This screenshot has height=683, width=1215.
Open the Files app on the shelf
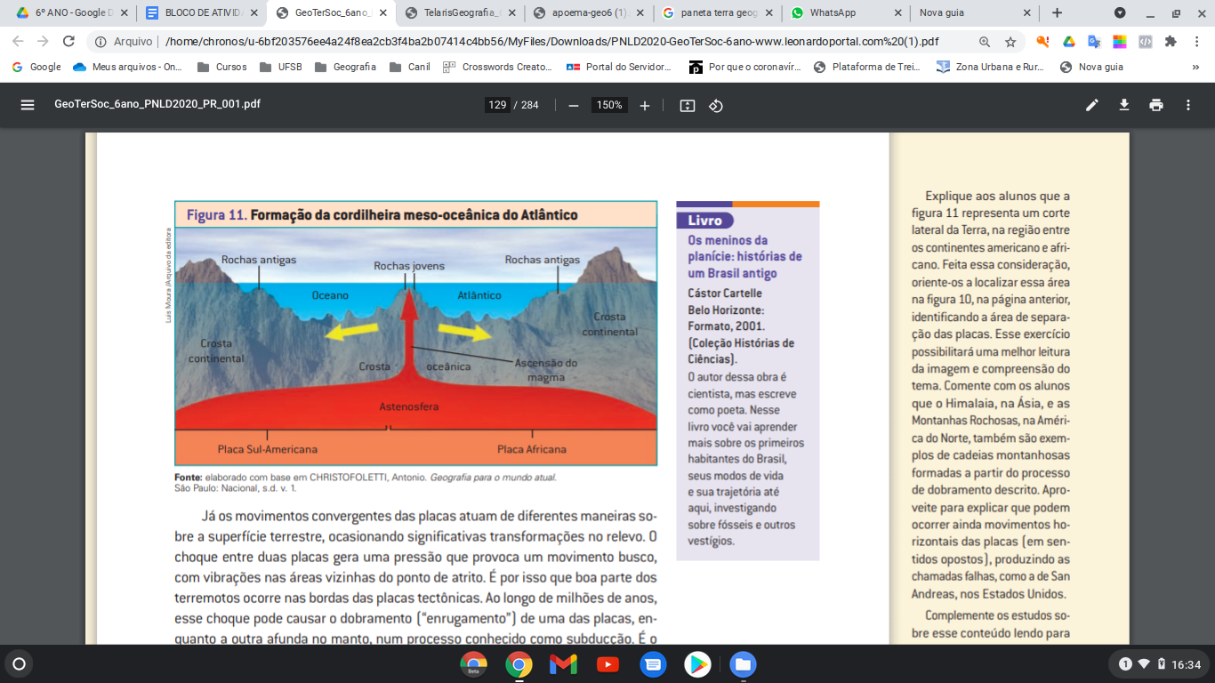[x=743, y=664]
